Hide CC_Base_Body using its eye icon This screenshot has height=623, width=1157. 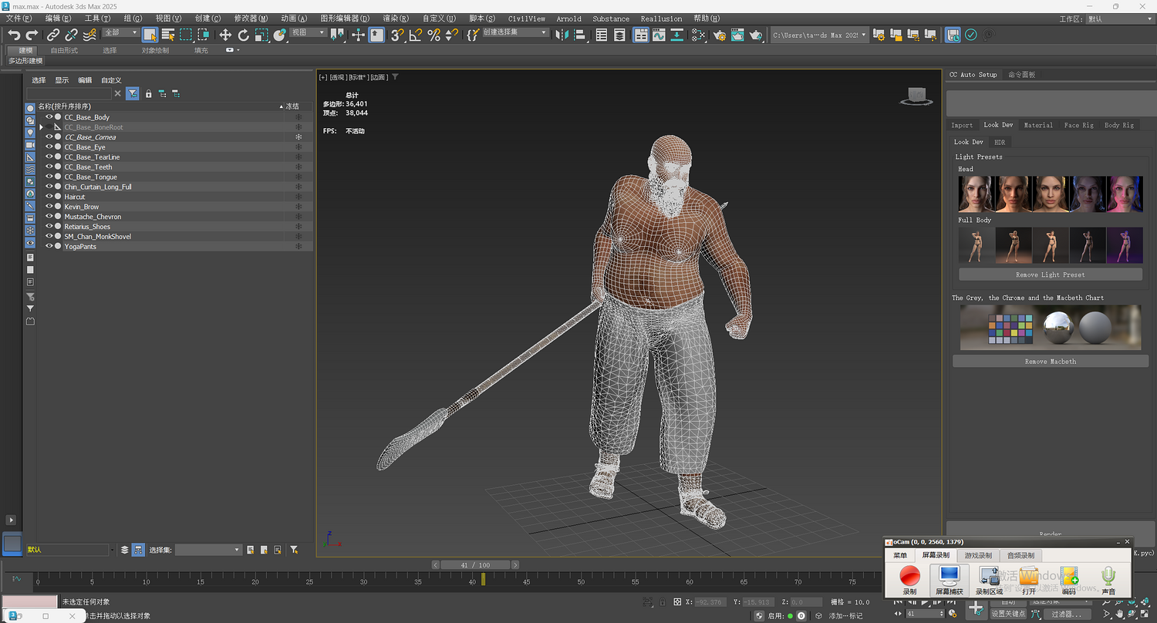click(x=49, y=117)
